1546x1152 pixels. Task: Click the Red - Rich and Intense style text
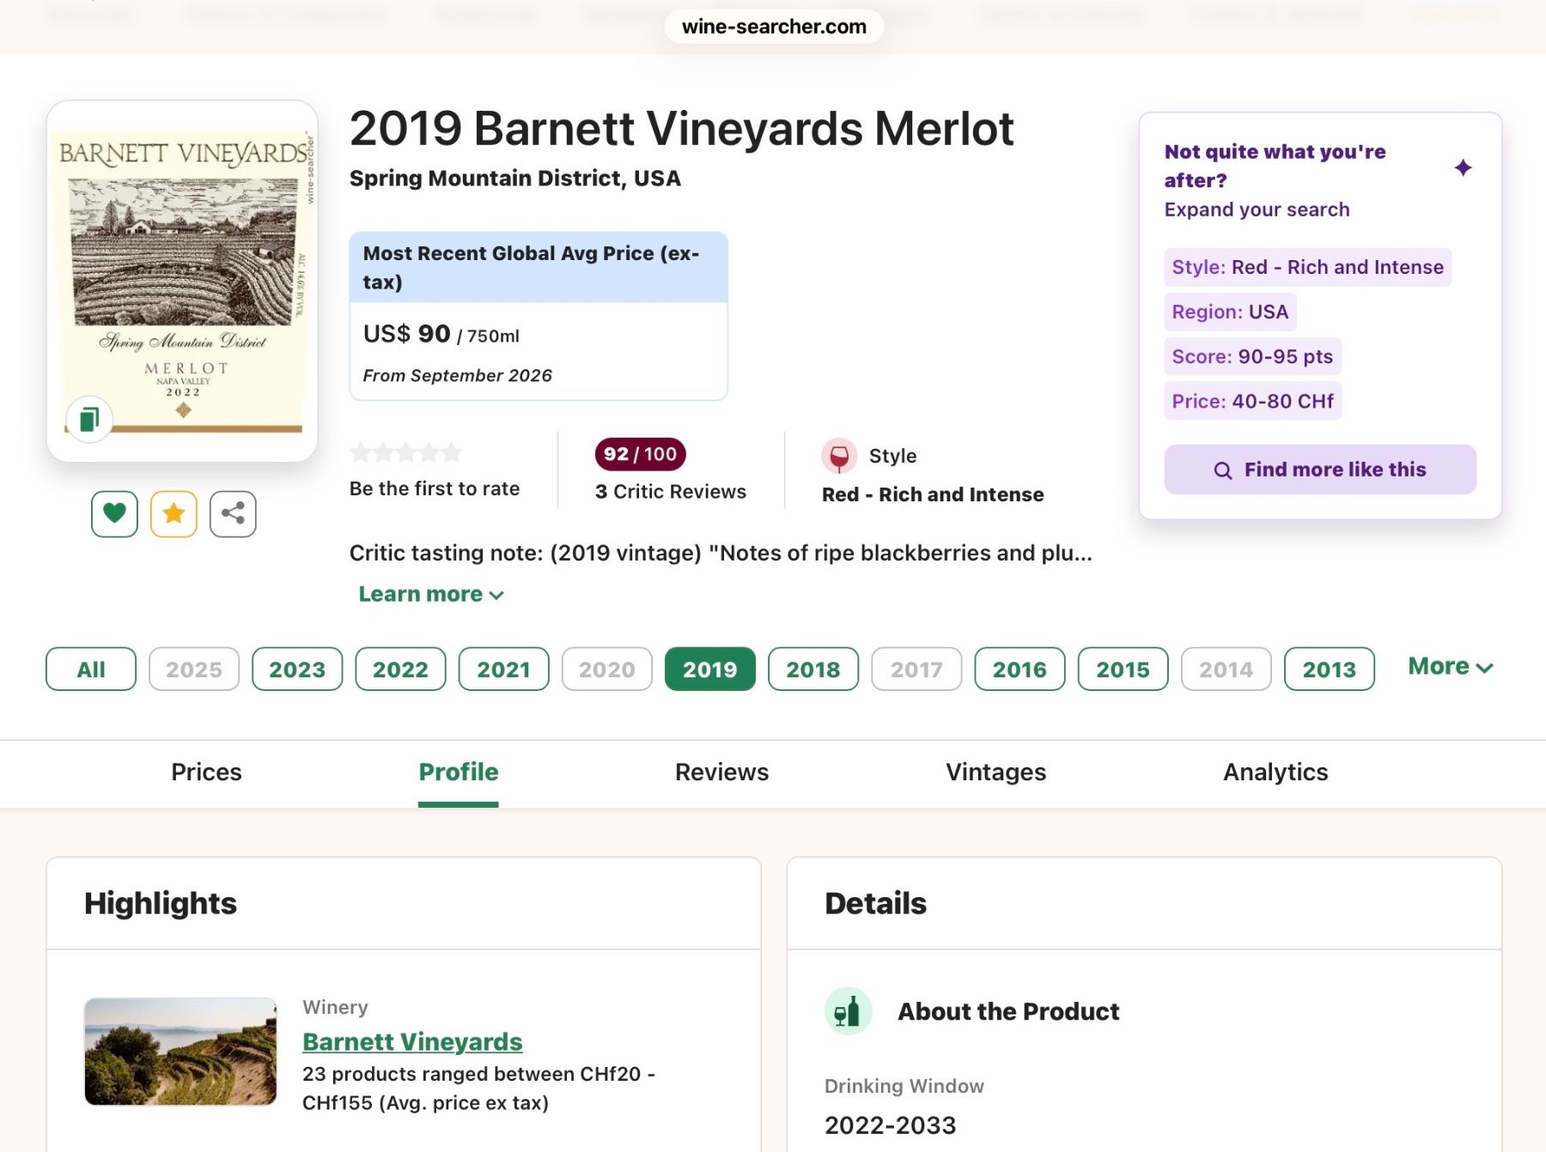point(933,494)
